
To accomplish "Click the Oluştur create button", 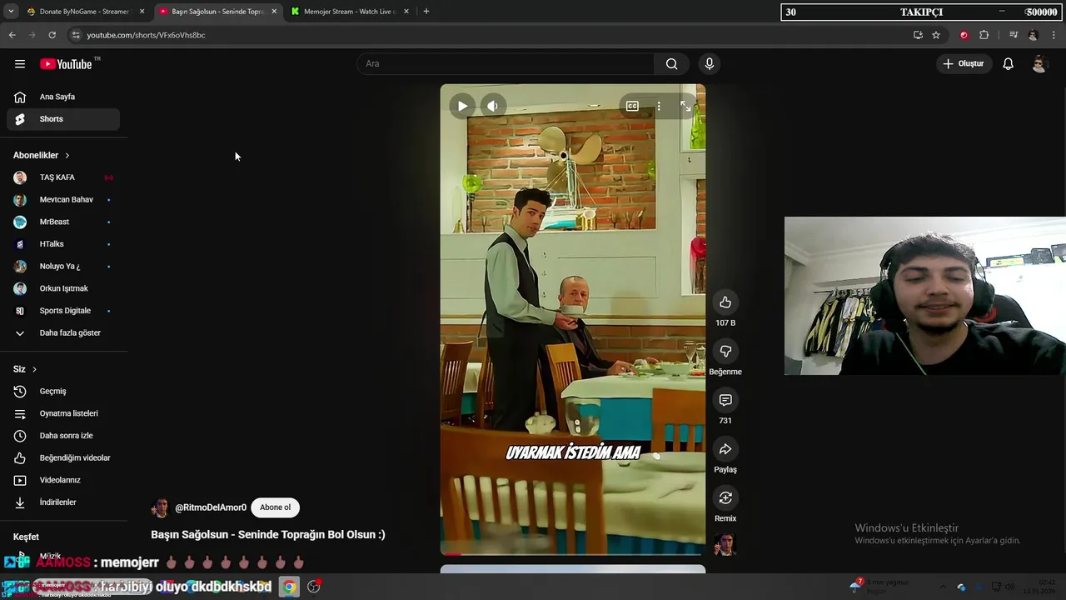I will pyautogui.click(x=964, y=63).
